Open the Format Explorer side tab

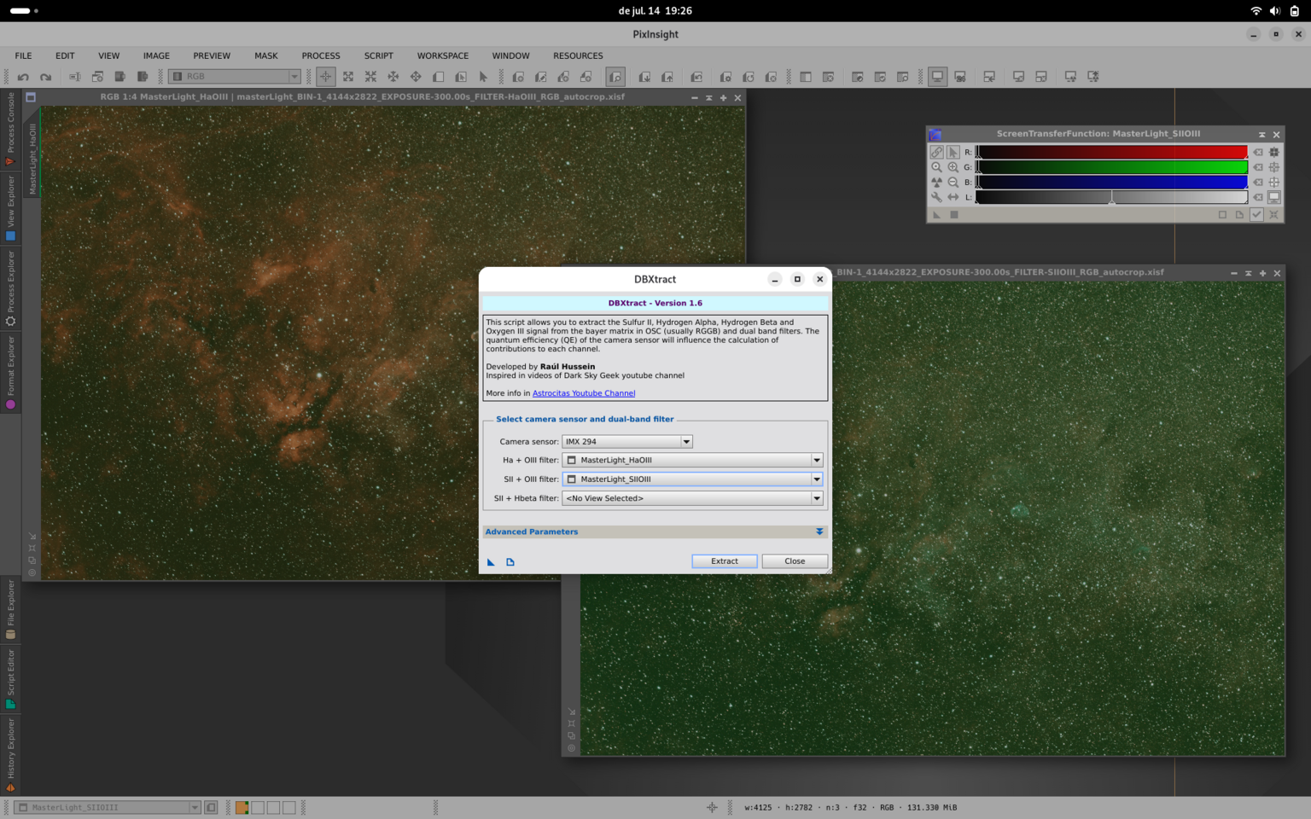pos(10,373)
